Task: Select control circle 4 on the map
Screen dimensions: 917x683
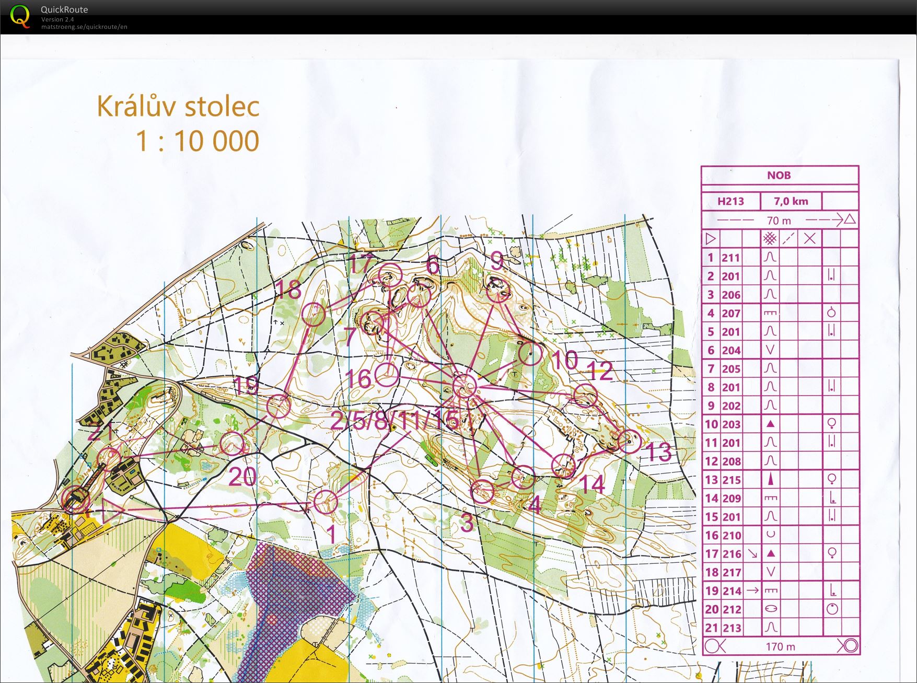Action: 523,477
